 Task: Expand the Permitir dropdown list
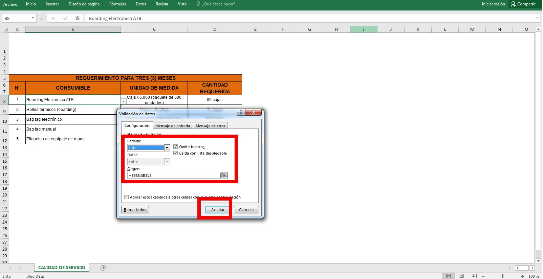tap(167, 148)
